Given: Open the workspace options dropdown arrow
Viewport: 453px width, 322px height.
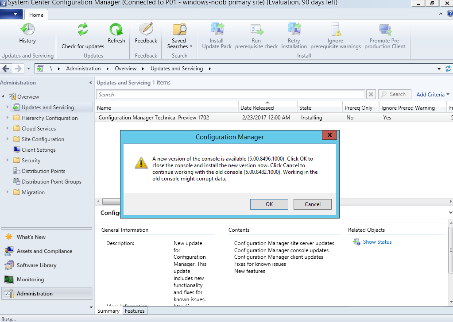Looking at the screenshot, I should (91, 307).
